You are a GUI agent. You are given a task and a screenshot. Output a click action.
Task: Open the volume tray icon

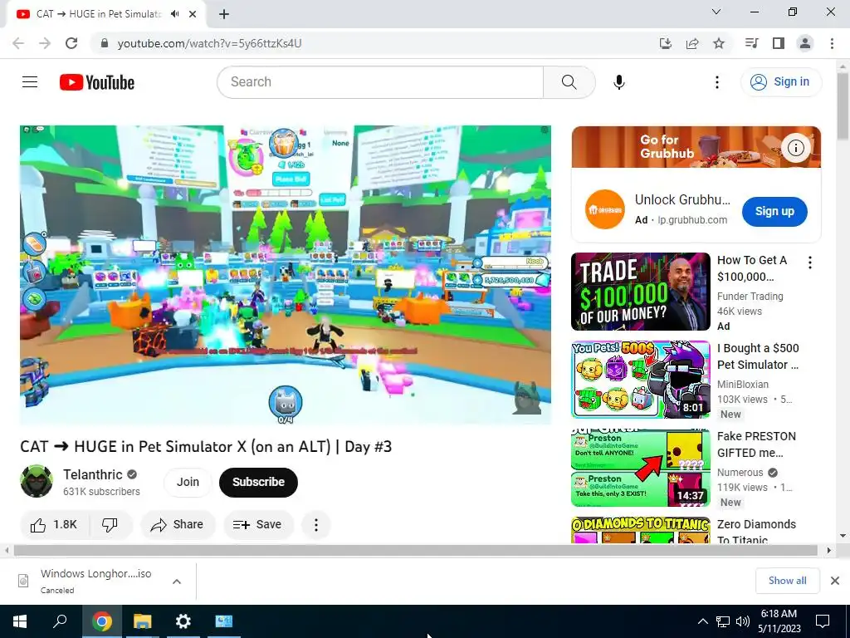point(743,621)
